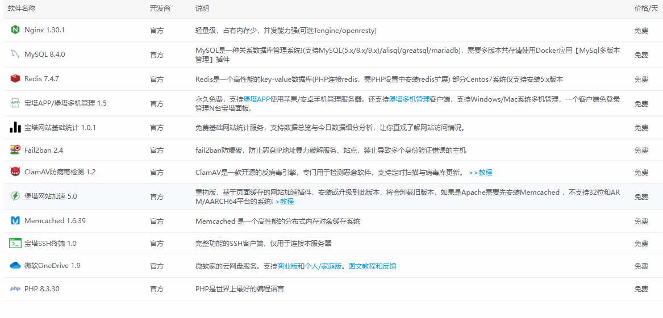Open the 堡塔网站加速 >教程 link
The width and height of the screenshot is (663, 318).
(x=285, y=201)
